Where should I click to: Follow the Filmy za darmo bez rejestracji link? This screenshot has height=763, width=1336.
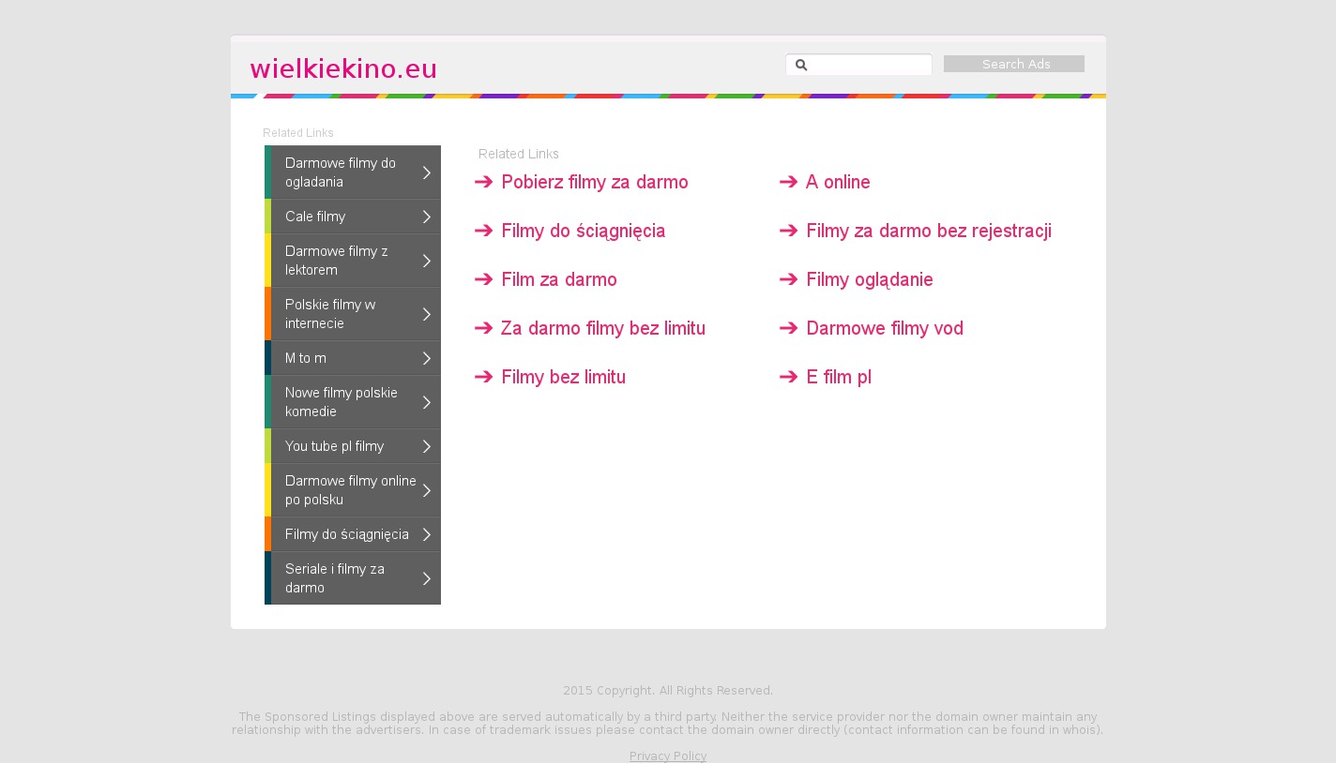(x=928, y=231)
